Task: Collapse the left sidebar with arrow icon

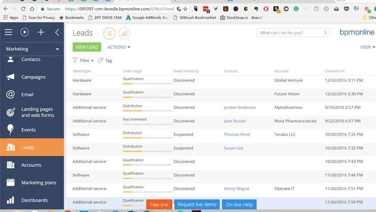Action: click(57, 32)
